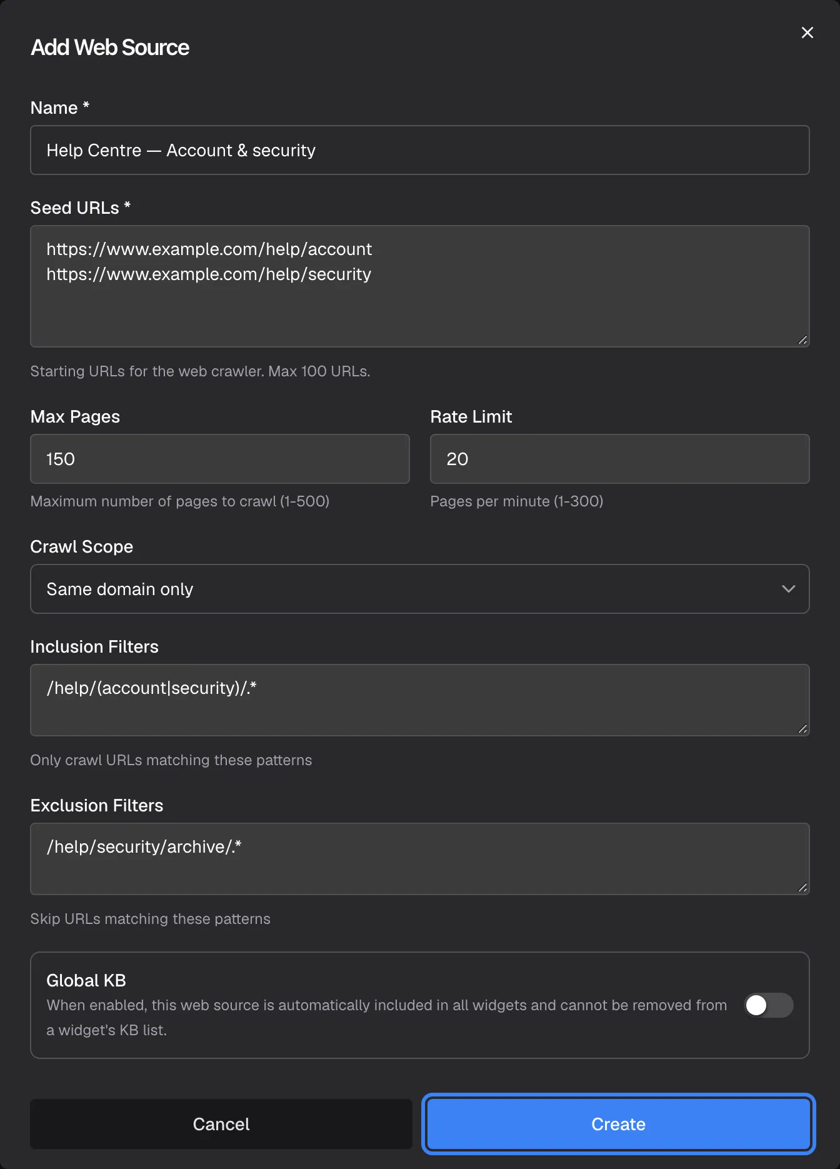
Task: Click the Name input field
Action: (420, 150)
